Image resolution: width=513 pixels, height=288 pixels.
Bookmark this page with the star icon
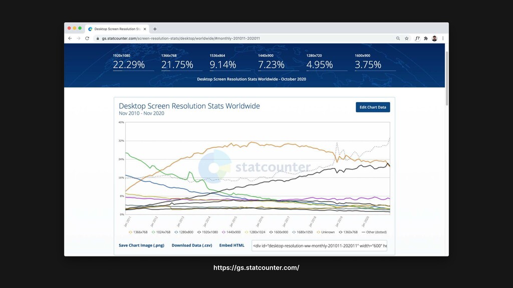(x=407, y=38)
